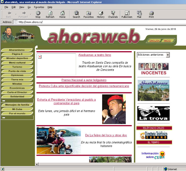Select the Carta al Director sidebar button
Image resolution: width=186 pixels, height=171 pixels.
17,92
